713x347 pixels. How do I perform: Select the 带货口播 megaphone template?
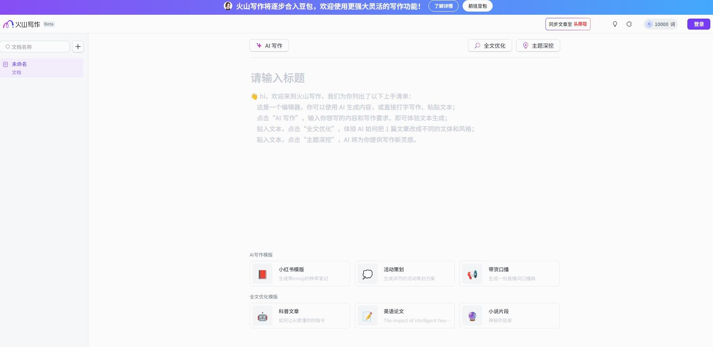509,274
